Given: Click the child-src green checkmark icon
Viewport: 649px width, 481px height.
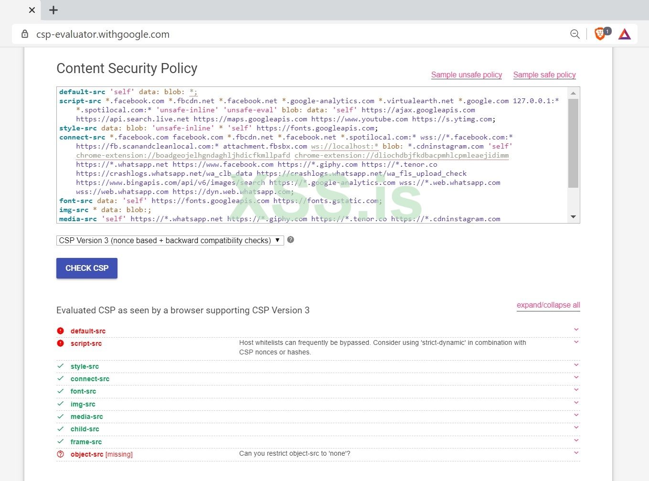Looking at the screenshot, I should pos(60,428).
